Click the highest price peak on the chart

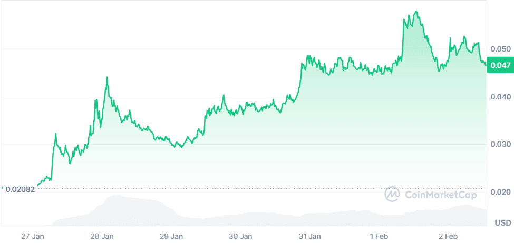point(416,12)
